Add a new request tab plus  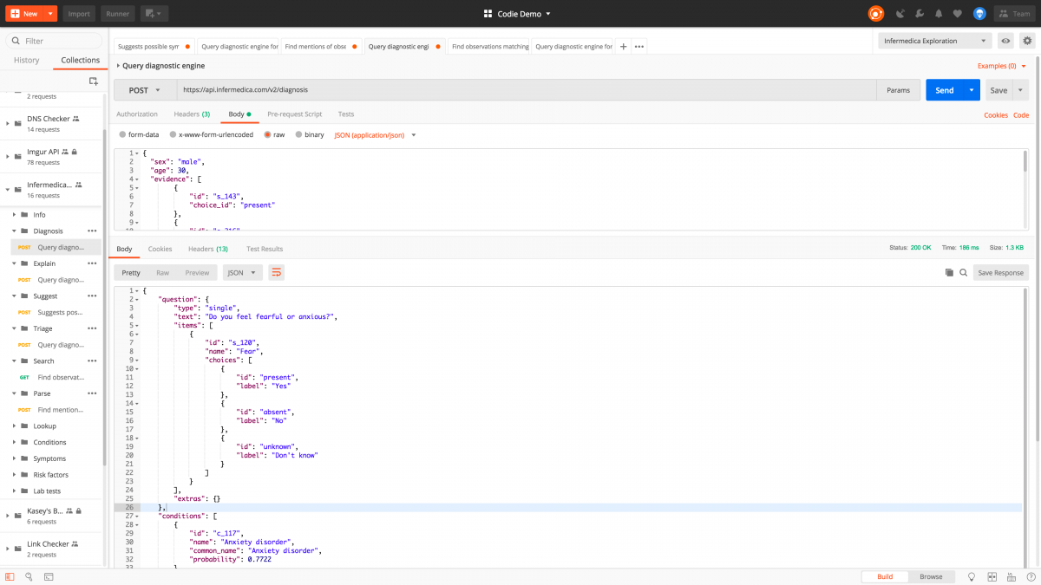pos(623,47)
